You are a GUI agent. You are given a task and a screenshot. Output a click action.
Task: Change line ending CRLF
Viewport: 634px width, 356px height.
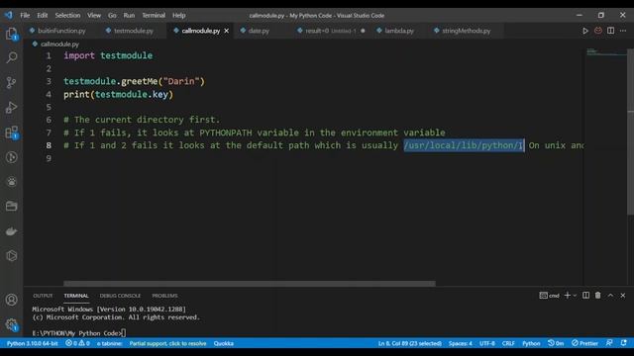coord(508,343)
